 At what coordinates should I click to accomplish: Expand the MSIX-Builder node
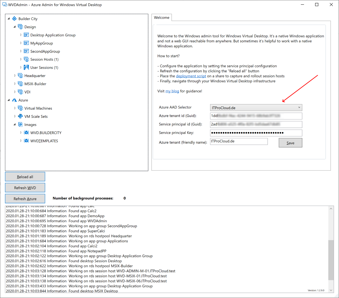coord(15,84)
